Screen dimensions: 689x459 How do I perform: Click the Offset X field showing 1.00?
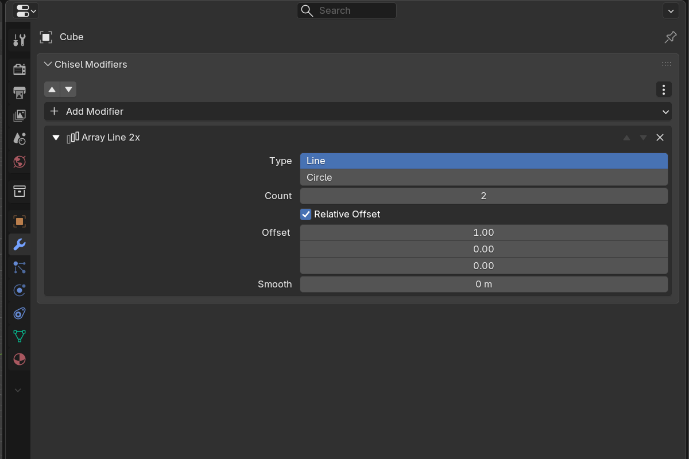click(484, 232)
